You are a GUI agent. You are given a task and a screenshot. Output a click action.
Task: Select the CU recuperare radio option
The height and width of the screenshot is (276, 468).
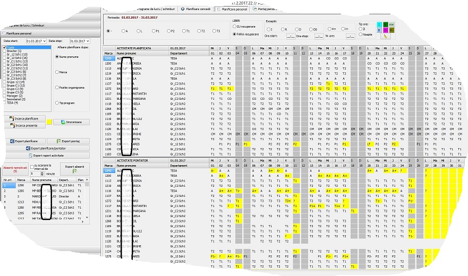click(x=234, y=27)
